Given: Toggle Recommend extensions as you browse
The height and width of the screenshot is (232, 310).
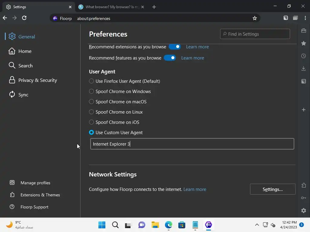Looking at the screenshot, I should 175,47.
